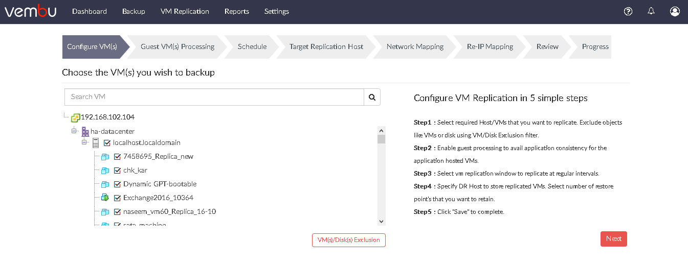Click the Vembu logo
The height and width of the screenshot is (266, 688).
click(31, 11)
